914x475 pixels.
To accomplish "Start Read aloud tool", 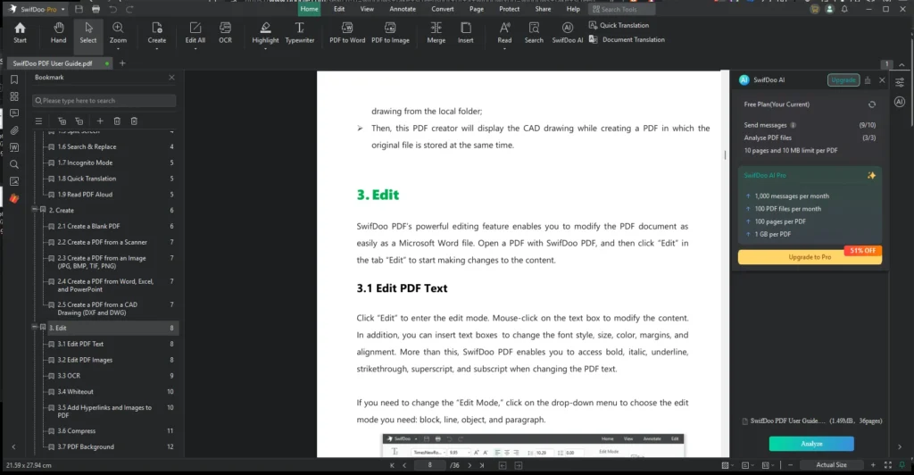I will click(504, 33).
